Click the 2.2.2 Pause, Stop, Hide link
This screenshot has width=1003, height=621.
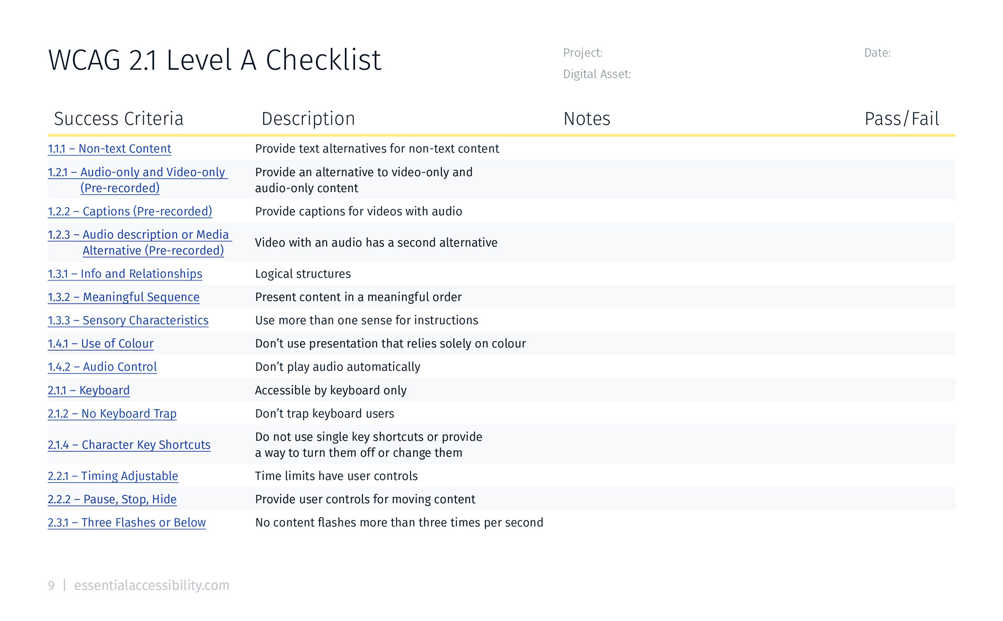point(112,499)
